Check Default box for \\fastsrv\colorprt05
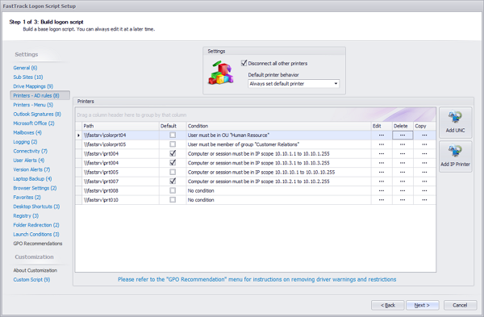Screen dimensions: 484x317 [173, 144]
